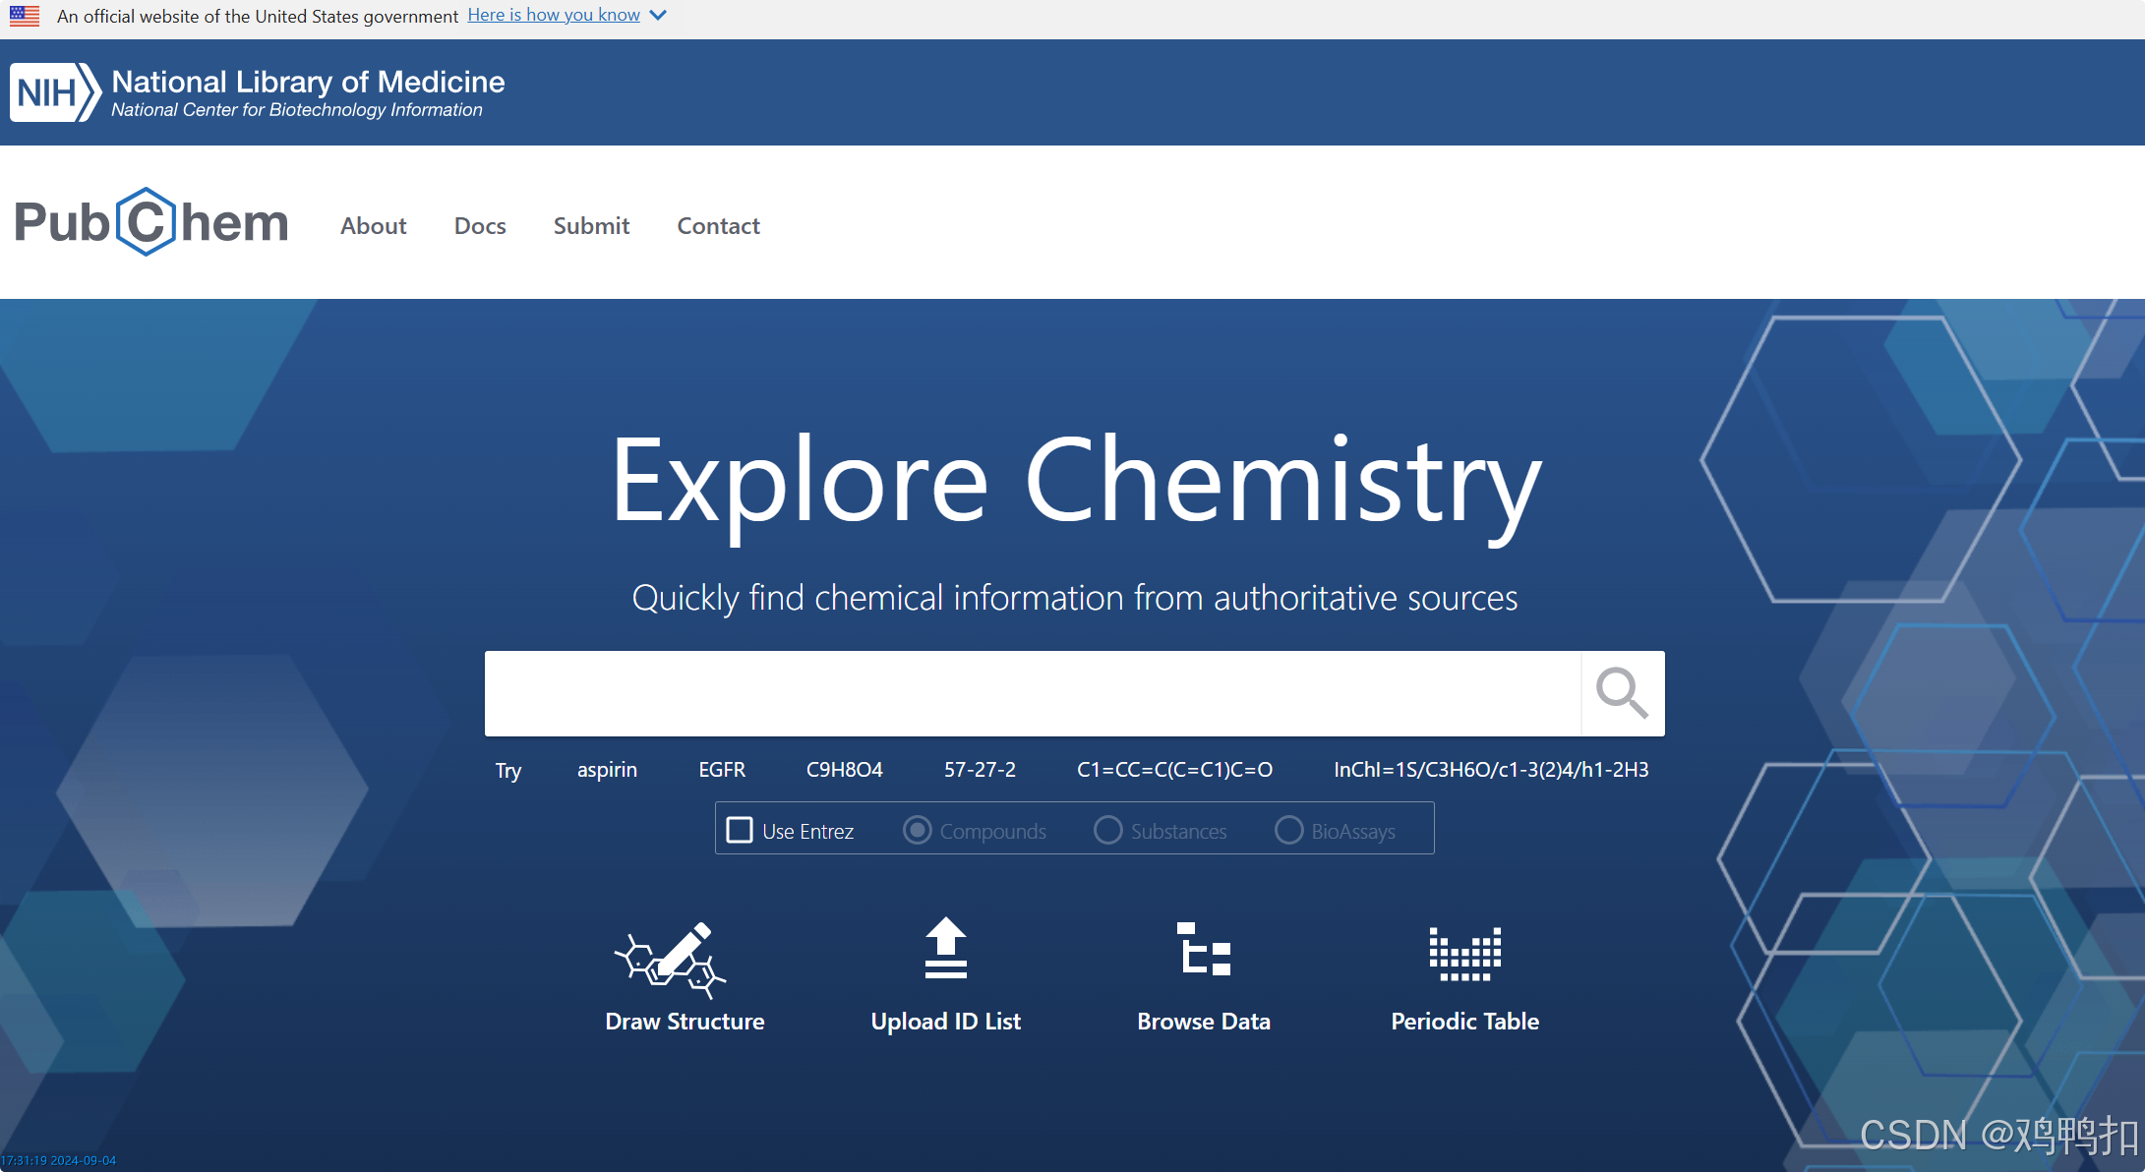Select the Substances radio button

click(x=1107, y=830)
